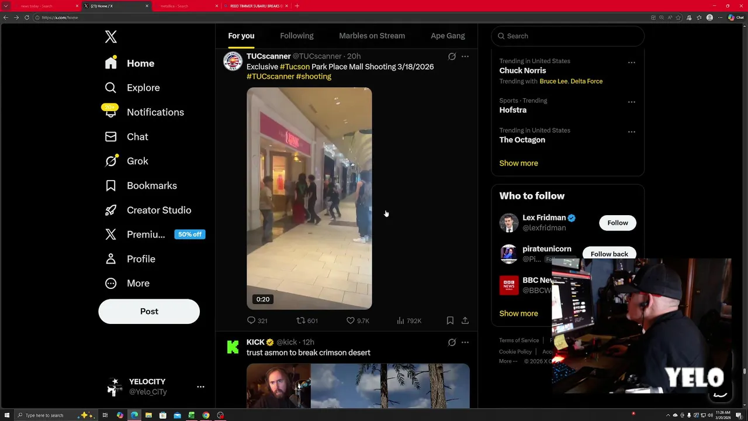This screenshot has height=421, width=748.
Task: Open Profile in the sidebar
Action: (130, 258)
